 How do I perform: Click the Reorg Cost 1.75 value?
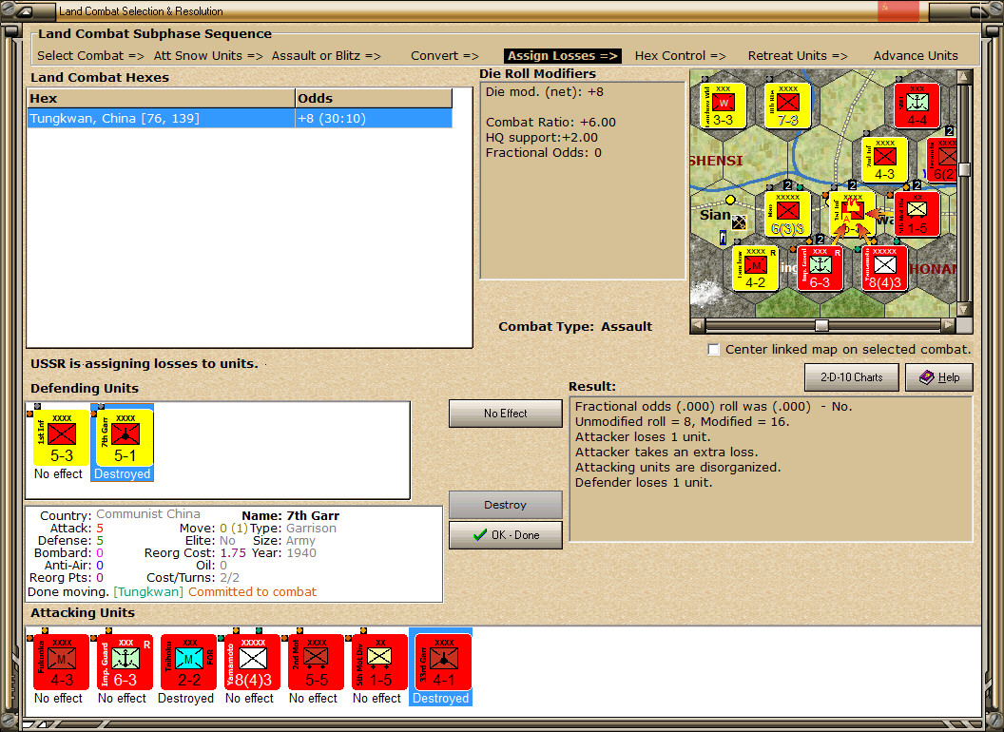(233, 552)
